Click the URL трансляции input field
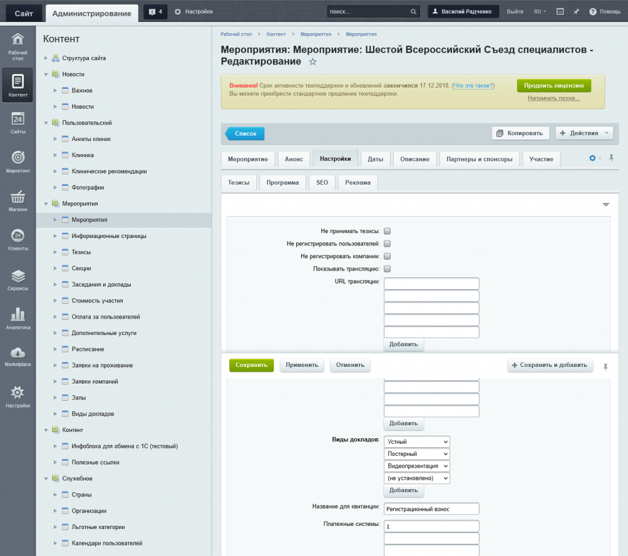This screenshot has width=628, height=556. 431,283
